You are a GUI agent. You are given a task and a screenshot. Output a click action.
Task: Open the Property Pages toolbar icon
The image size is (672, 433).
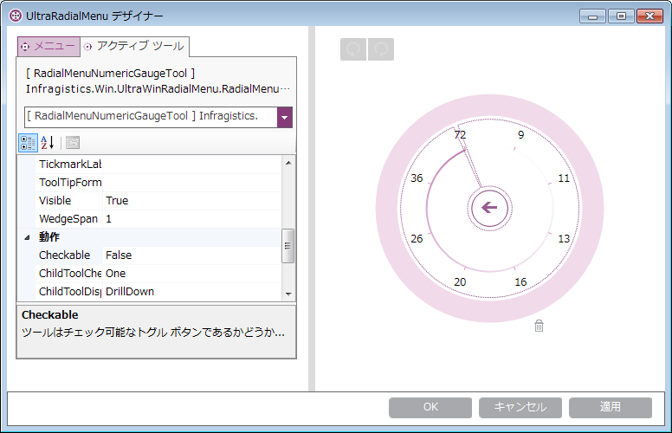73,143
